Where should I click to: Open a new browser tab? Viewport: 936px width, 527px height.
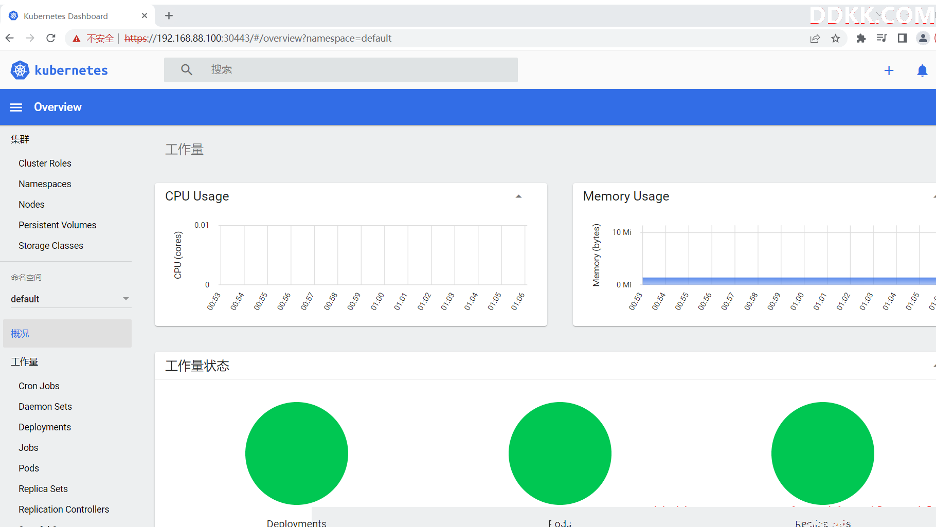click(169, 16)
